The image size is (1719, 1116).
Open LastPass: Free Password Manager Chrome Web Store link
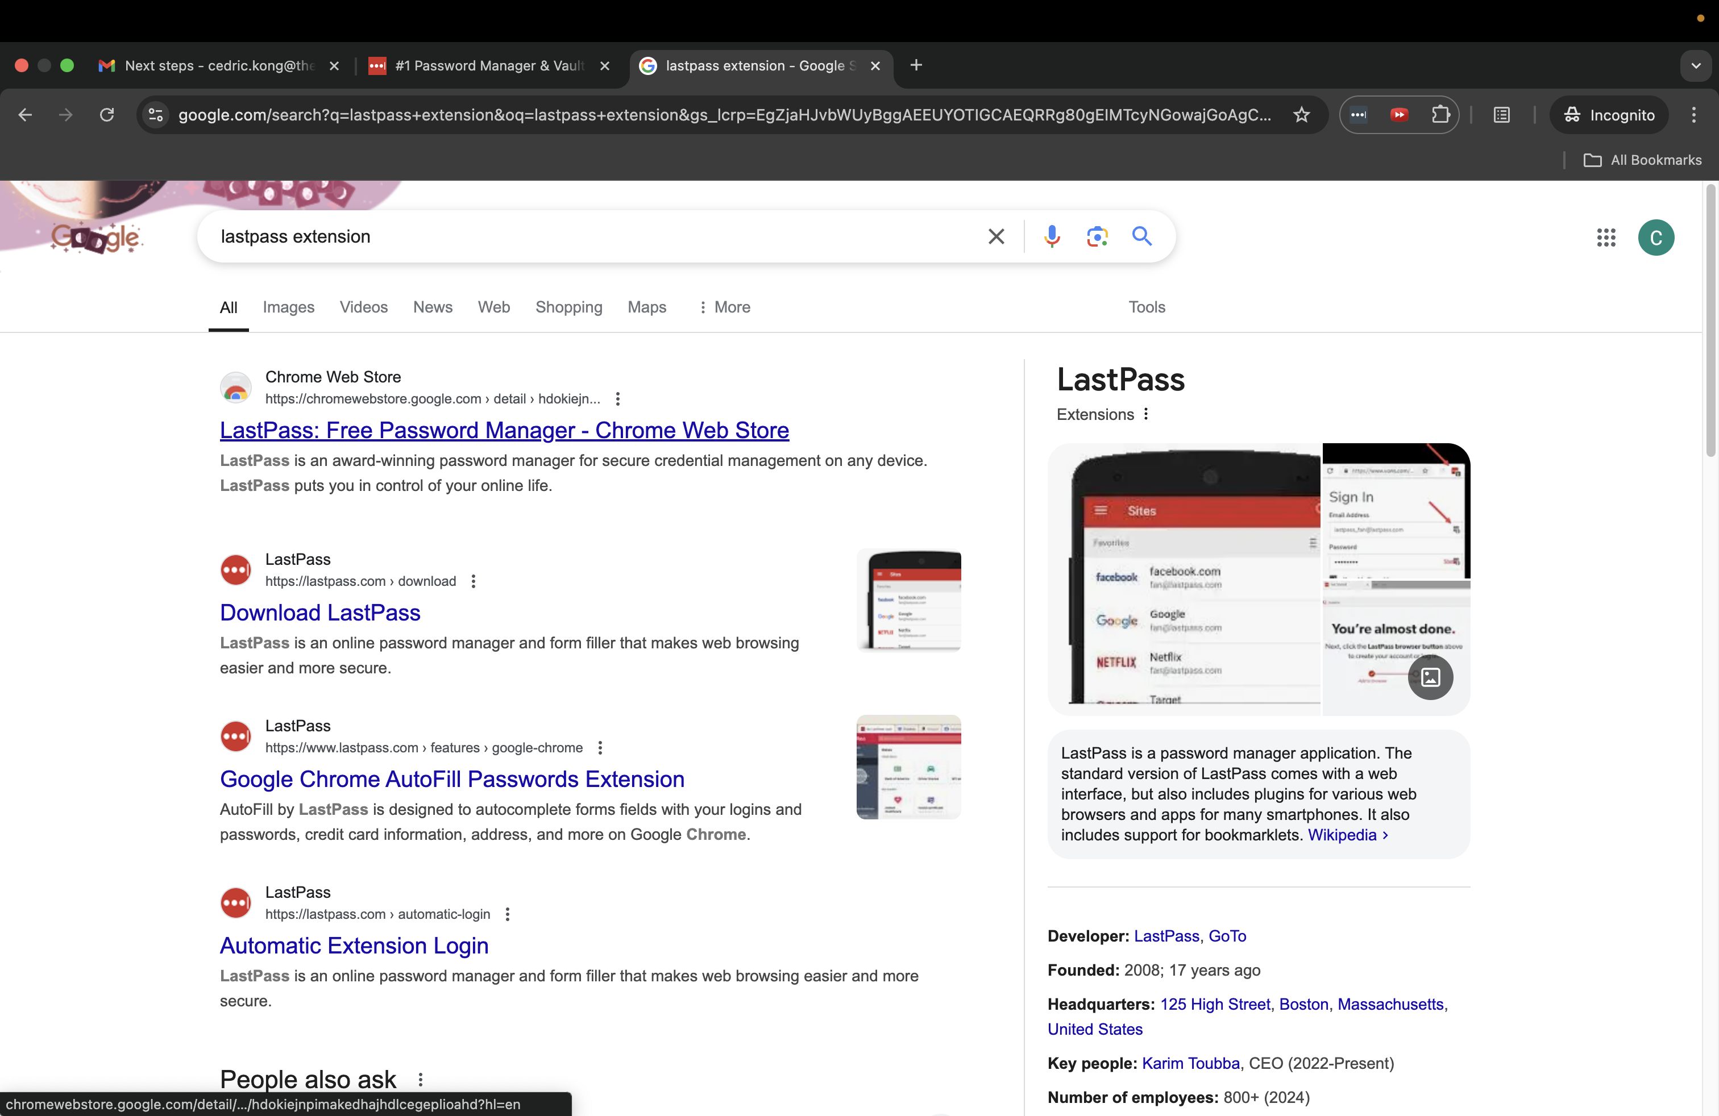504,430
